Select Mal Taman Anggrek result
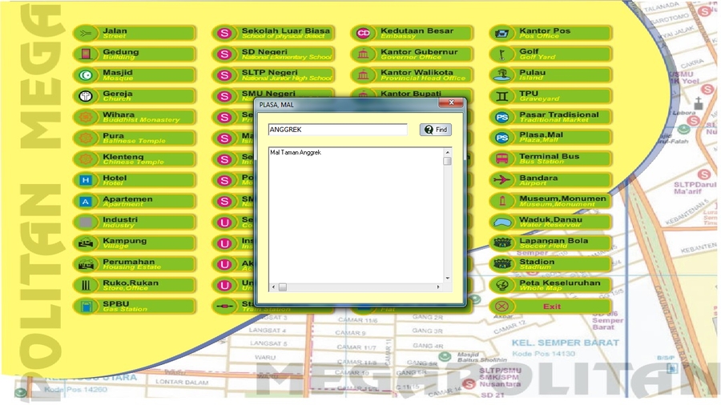The image size is (721, 405). pyautogui.click(x=296, y=152)
